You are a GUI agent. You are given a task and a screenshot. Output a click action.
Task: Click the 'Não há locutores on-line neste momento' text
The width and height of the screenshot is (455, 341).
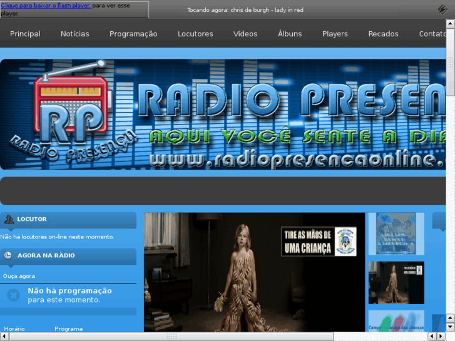(x=57, y=237)
